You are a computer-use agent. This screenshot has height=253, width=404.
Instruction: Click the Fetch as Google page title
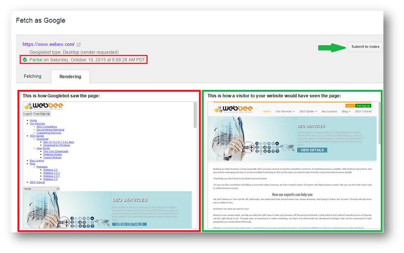(x=41, y=21)
